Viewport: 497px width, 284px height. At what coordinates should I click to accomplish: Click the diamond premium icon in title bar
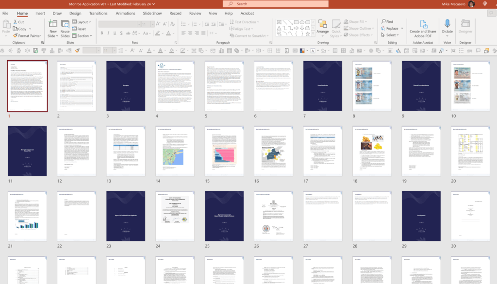485,4
